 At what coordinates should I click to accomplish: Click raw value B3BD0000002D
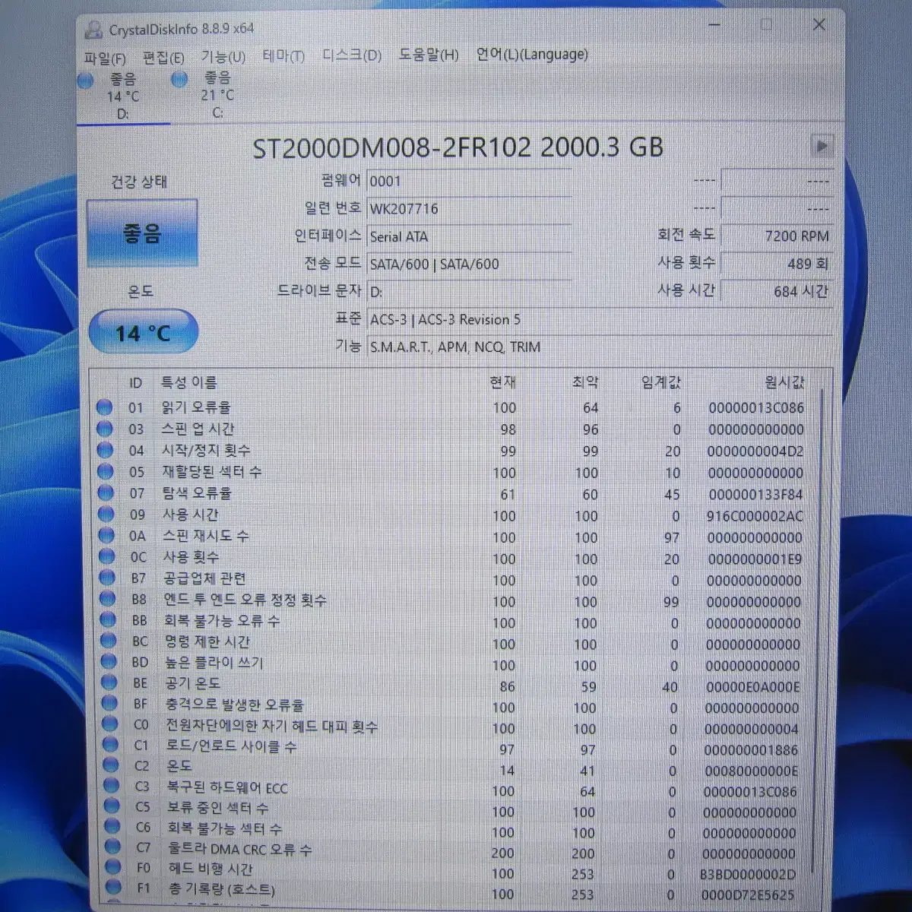747,875
